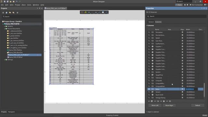Show the System column via its visibility icon

[149, 72]
